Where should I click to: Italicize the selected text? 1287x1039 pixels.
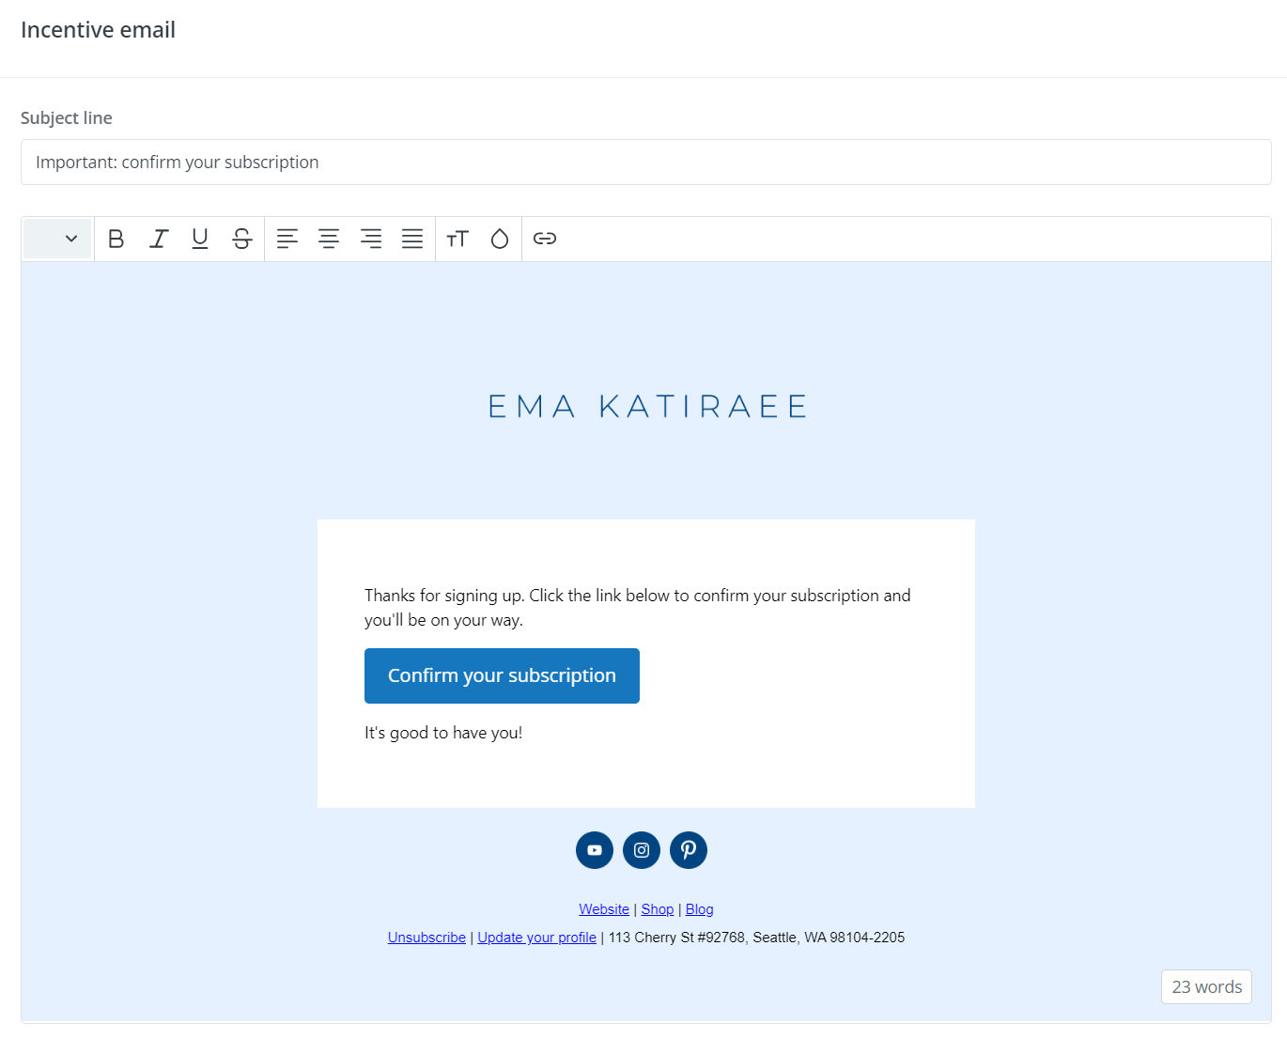pyautogui.click(x=158, y=239)
